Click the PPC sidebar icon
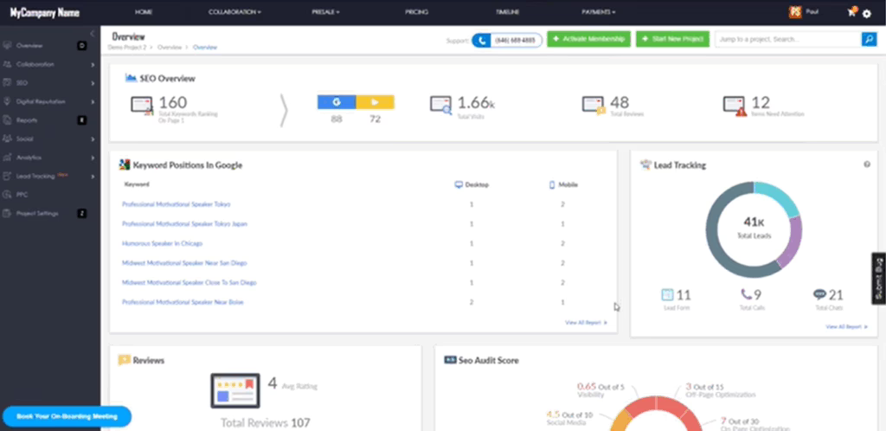The image size is (886, 431). click(x=7, y=195)
